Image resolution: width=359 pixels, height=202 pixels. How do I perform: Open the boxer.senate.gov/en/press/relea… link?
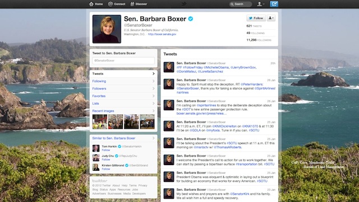click(x=201, y=114)
